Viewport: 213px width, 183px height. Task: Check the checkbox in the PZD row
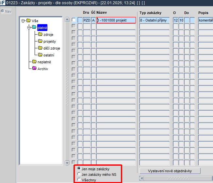pos(74,20)
